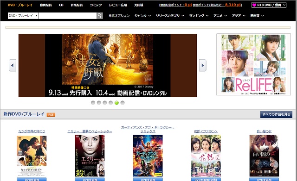Add たかが世界の終わり DVD to list
Viewport: 297px width, 181px height.
32,179
